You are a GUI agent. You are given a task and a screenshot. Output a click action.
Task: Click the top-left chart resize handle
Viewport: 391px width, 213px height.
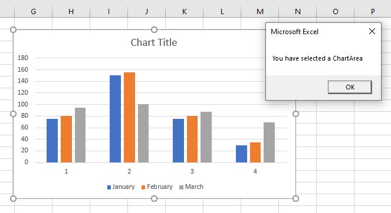tap(13, 30)
